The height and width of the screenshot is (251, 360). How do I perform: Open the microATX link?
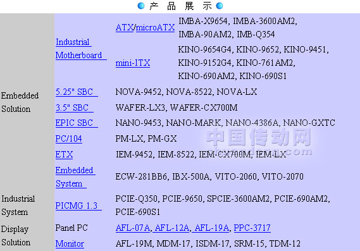pyautogui.click(x=155, y=28)
